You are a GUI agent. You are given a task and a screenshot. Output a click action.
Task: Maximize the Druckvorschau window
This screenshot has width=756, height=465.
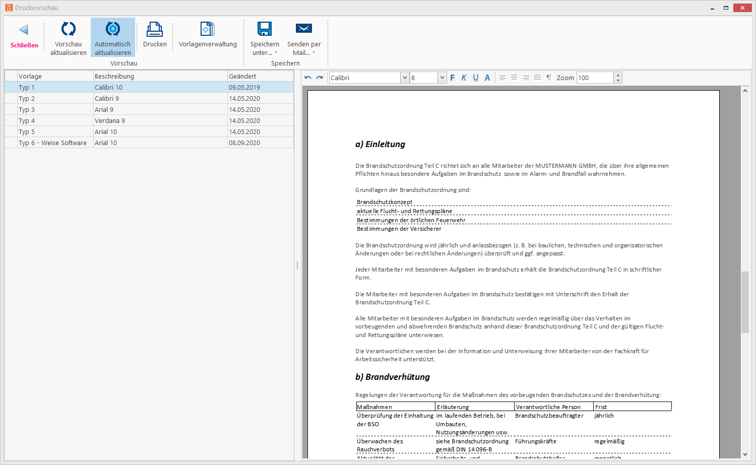[x=726, y=8]
